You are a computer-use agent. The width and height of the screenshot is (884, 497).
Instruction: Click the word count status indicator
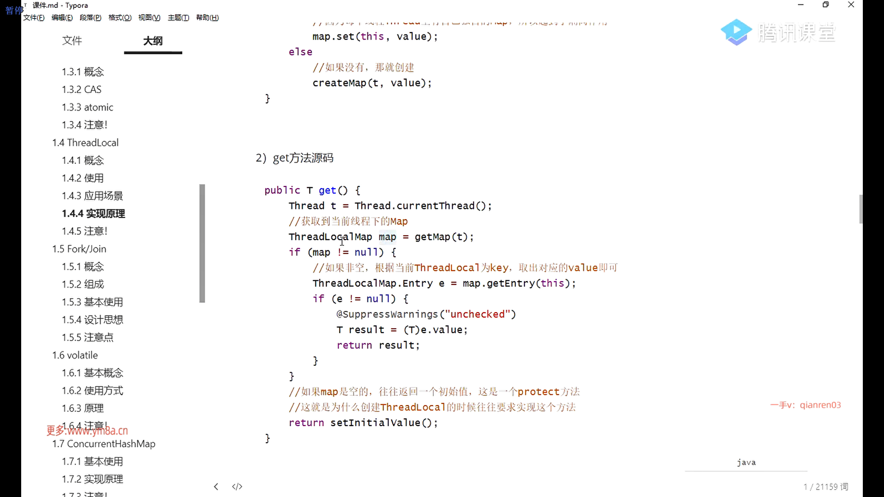pyautogui.click(x=826, y=486)
